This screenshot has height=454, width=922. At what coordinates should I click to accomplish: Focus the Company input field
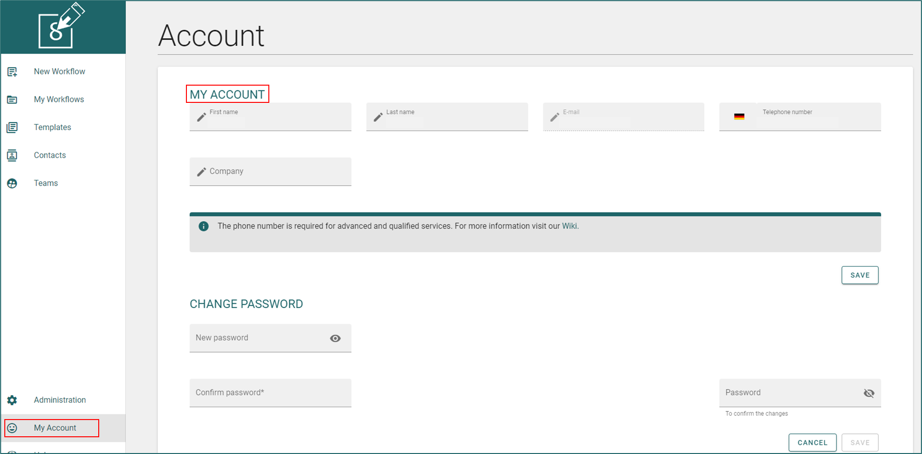click(x=270, y=172)
